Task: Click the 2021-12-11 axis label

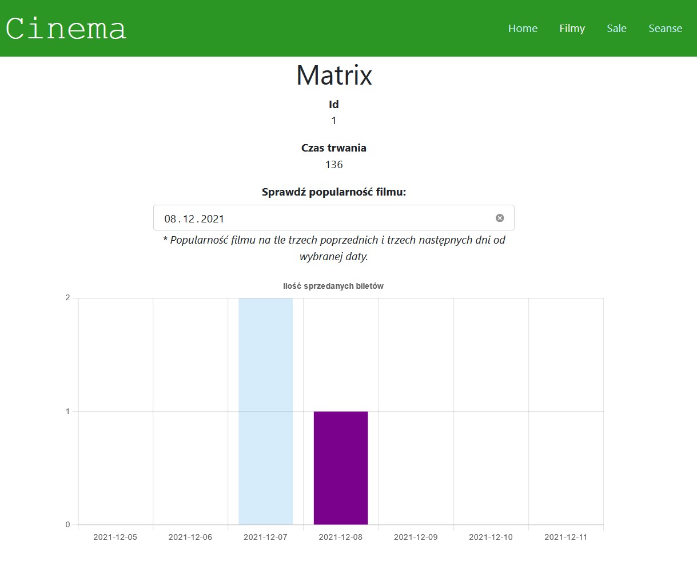Action: pyautogui.click(x=565, y=537)
